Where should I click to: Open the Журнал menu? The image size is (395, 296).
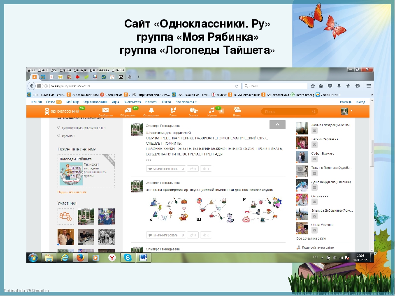(65, 70)
